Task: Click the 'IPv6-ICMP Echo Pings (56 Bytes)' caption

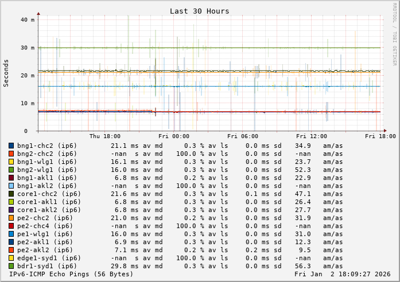Action: click(x=71, y=274)
